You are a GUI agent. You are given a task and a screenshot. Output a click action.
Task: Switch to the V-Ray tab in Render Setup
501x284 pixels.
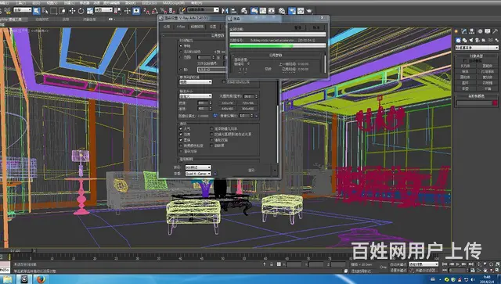tap(181, 27)
